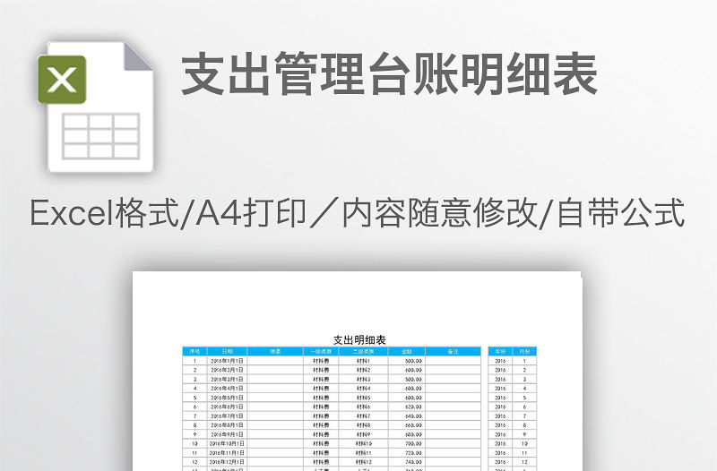This screenshot has width=717, height=471.
Task: Open the spreadsheet preview page thumbnail
Action: coord(357,371)
